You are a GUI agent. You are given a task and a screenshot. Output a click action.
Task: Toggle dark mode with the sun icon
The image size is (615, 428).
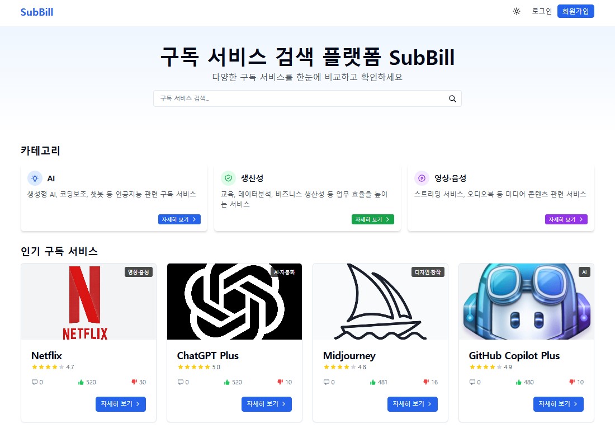point(515,11)
